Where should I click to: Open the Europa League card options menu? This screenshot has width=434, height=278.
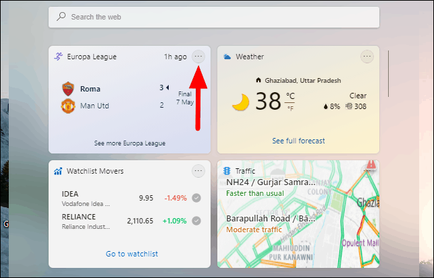[x=198, y=57]
